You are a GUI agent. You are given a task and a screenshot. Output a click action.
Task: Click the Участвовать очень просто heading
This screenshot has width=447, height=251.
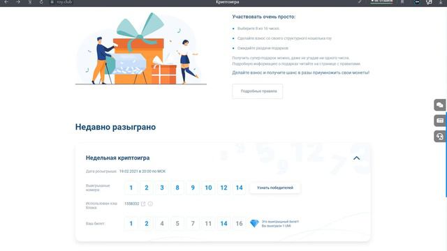click(264, 17)
